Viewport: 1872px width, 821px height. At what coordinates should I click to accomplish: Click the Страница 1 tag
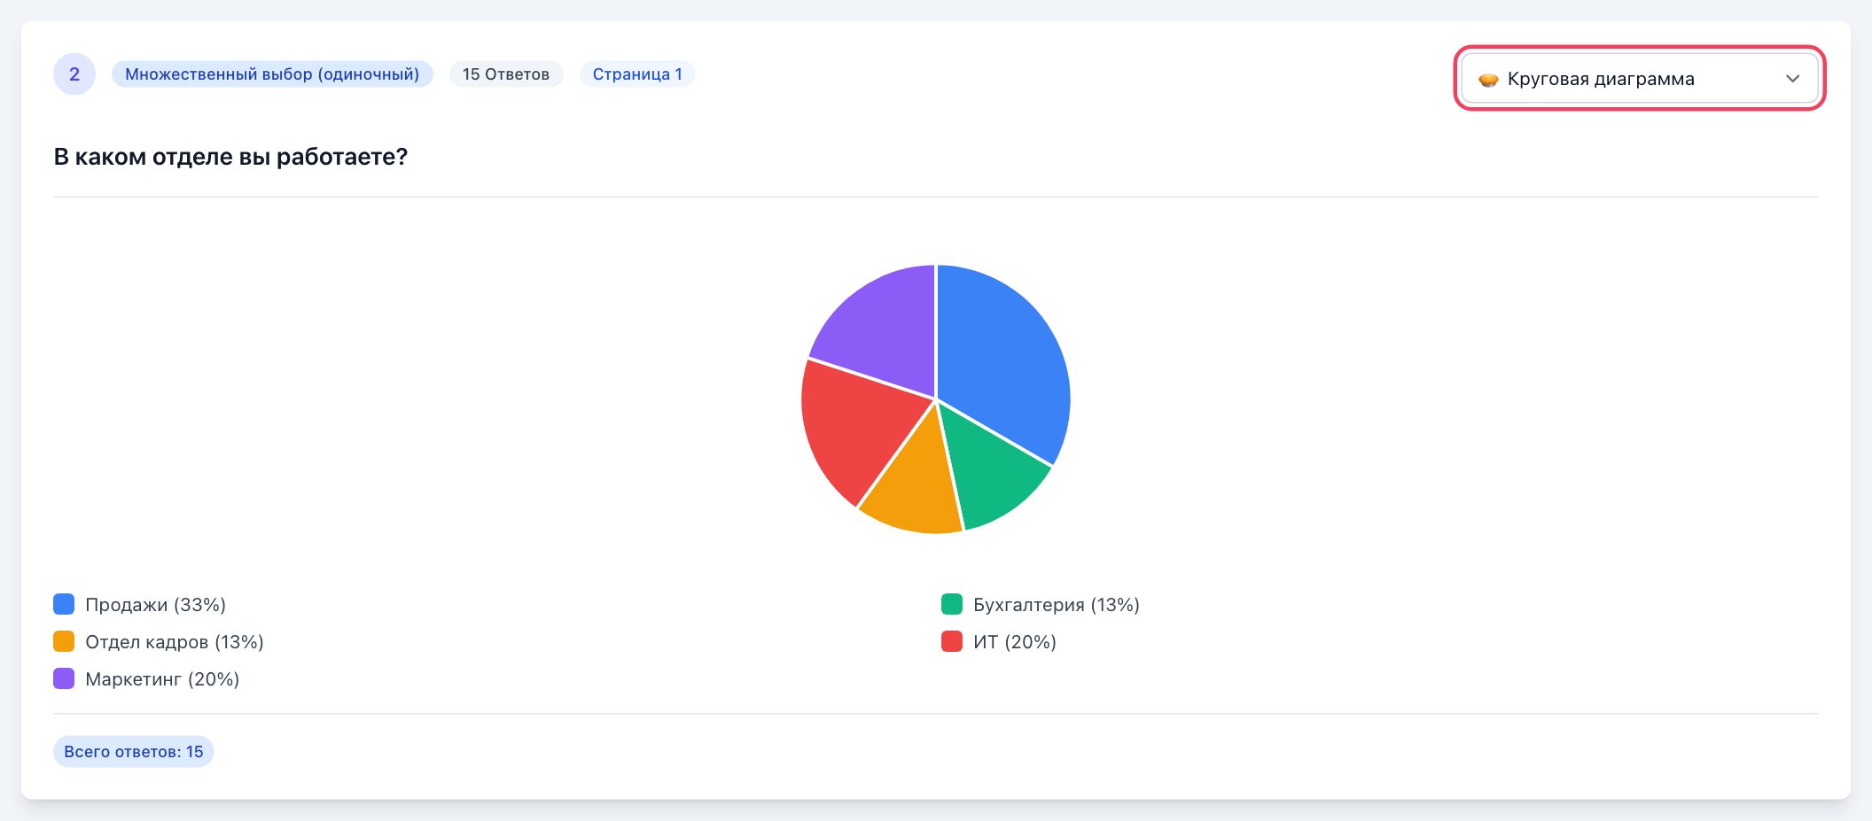[x=637, y=74]
